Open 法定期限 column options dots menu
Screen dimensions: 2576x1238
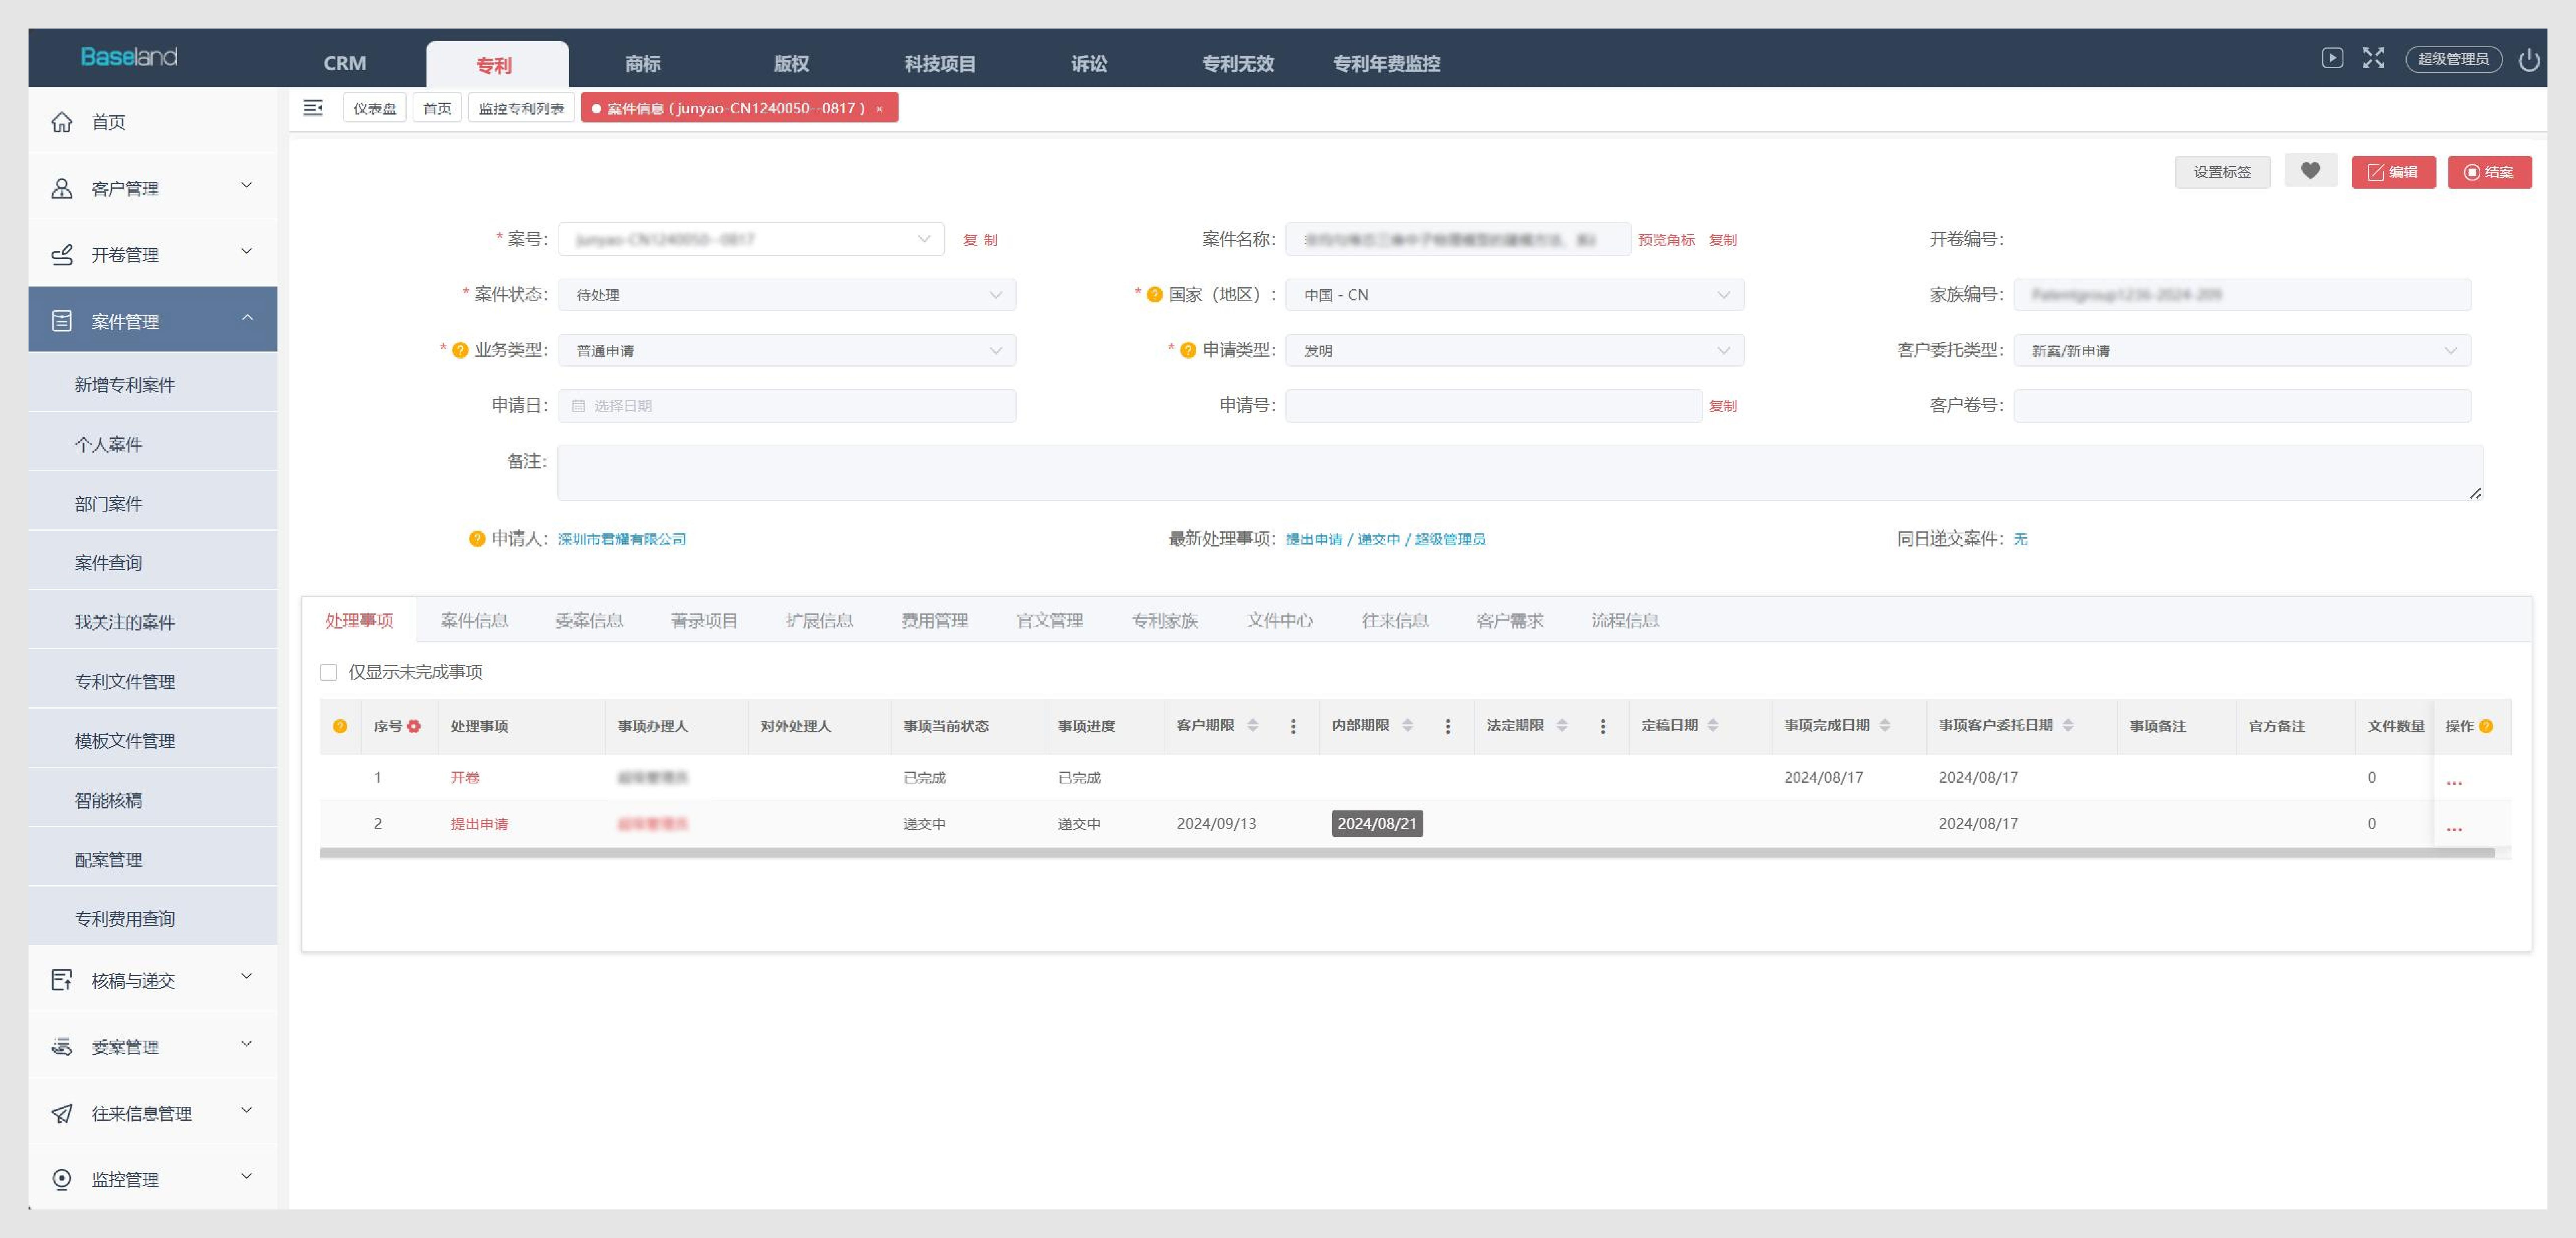point(1603,727)
